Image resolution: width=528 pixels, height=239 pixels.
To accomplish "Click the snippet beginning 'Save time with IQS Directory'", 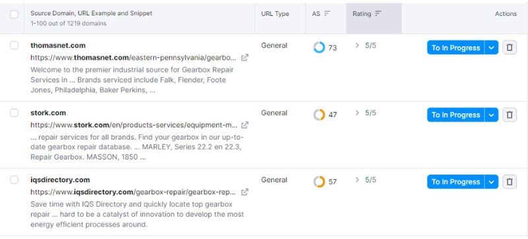I will pyautogui.click(x=137, y=215).
